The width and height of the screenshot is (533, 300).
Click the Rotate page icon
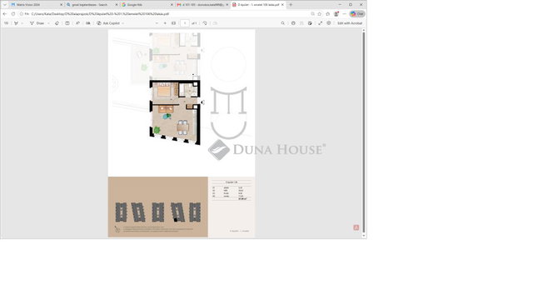point(205,23)
